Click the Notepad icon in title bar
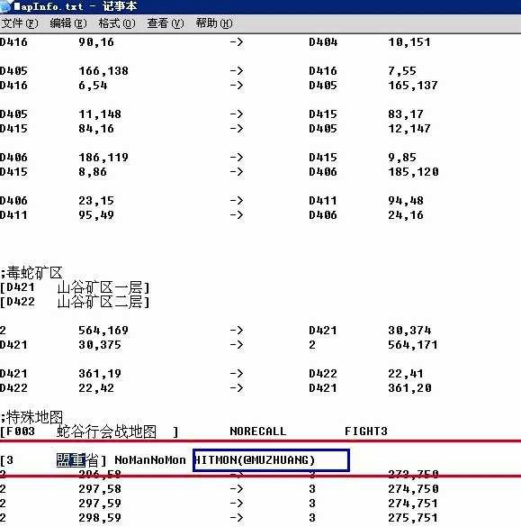The image size is (521, 527). point(5,6)
